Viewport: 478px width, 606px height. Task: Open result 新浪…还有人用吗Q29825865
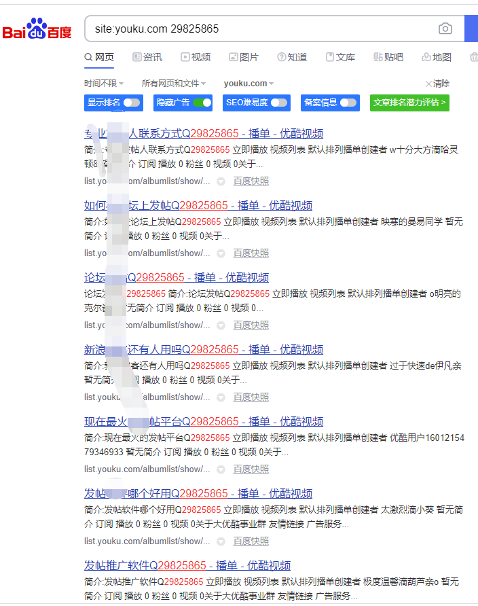pyautogui.click(x=204, y=350)
